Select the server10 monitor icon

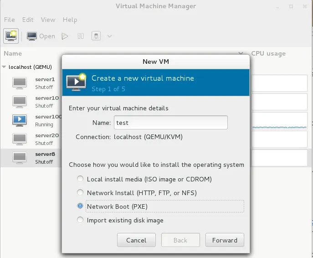pyautogui.click(x=19, y=102)
